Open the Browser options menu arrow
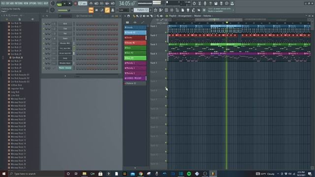Image resolution: width=315 pixels, height=177 pixels. [x=2, y=15]
